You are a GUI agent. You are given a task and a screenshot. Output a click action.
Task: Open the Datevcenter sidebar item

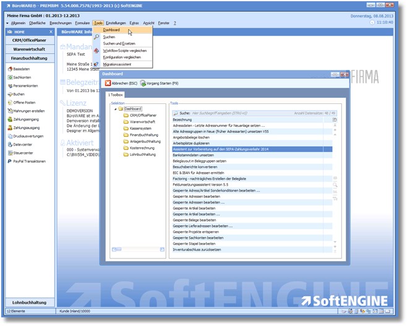(x=23, y=144)
